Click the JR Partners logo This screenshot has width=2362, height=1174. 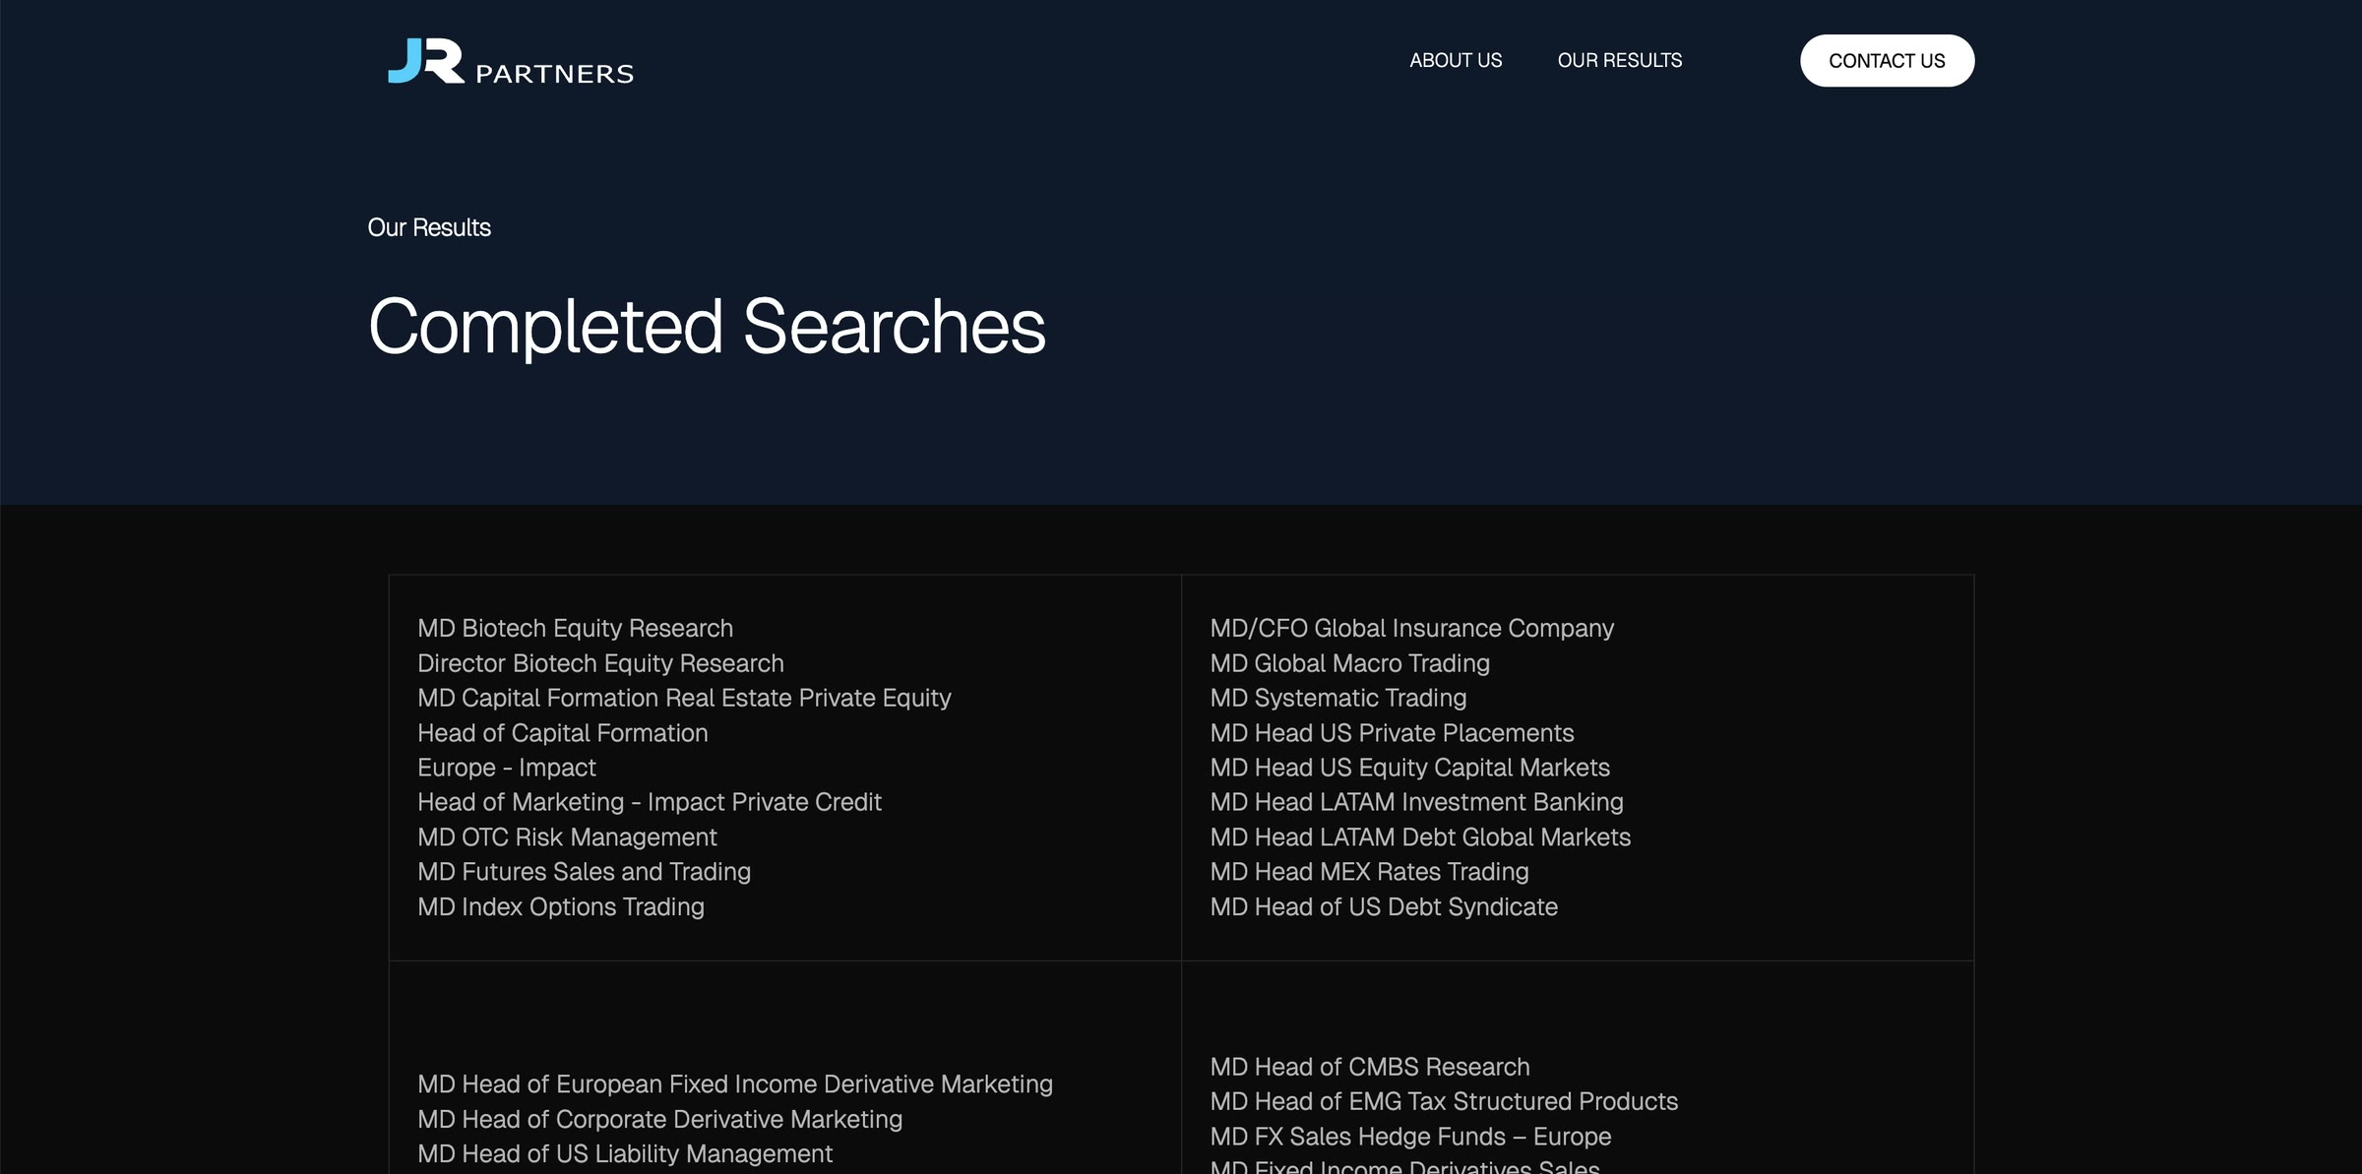[511, 61]
